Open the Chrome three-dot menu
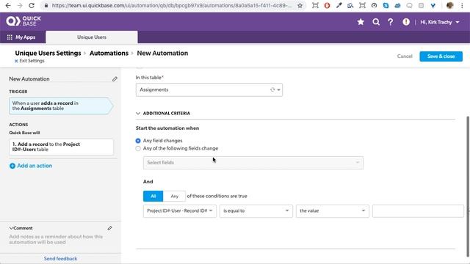 (x=462, y=5)
